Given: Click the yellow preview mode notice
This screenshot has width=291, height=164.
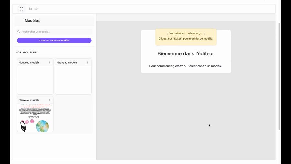Looking at the screenshot, I should [x=186, y=37].
